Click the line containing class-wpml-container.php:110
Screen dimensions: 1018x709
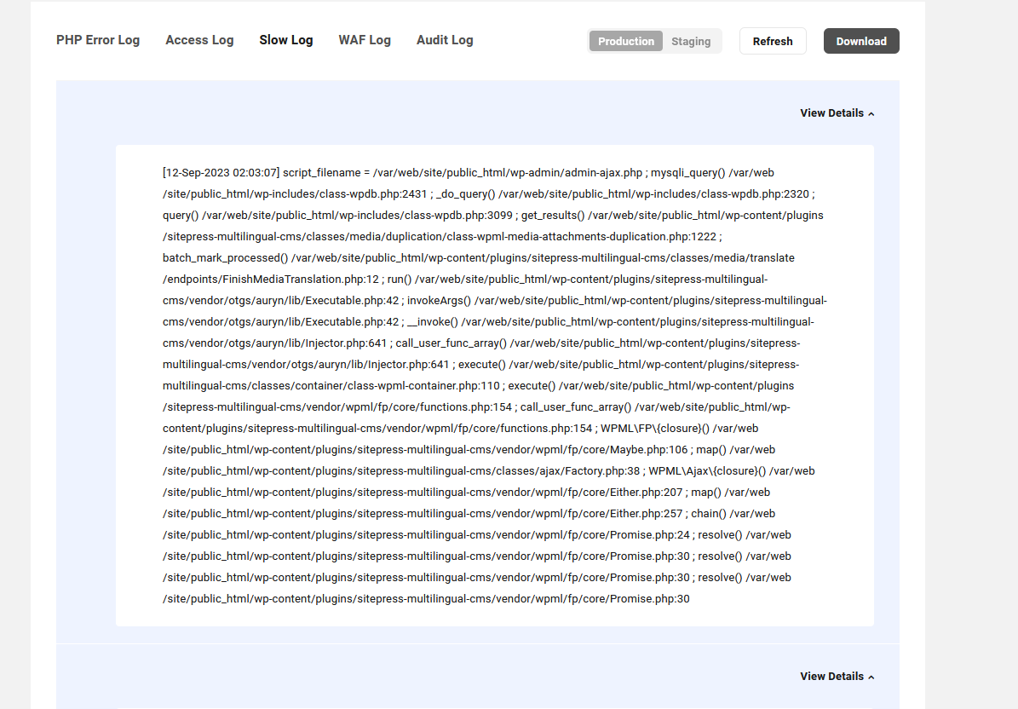pyautogui.click(x=478, y=386)
